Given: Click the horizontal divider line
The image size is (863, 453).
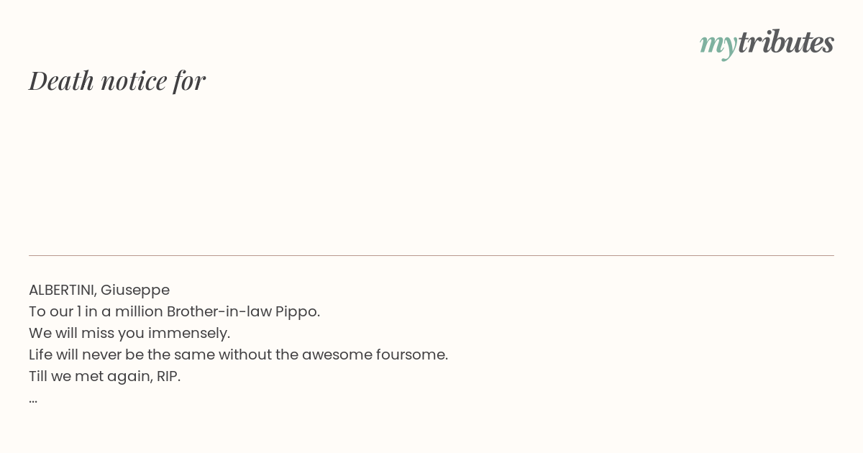Looking at the screenshot, I should point(431,255).
